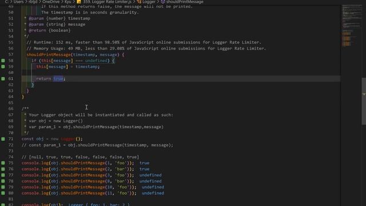Open the Kyu breadcrumb folder
Image resolution: width=366 pixels, height=206 pixels.
pos(67,2)
